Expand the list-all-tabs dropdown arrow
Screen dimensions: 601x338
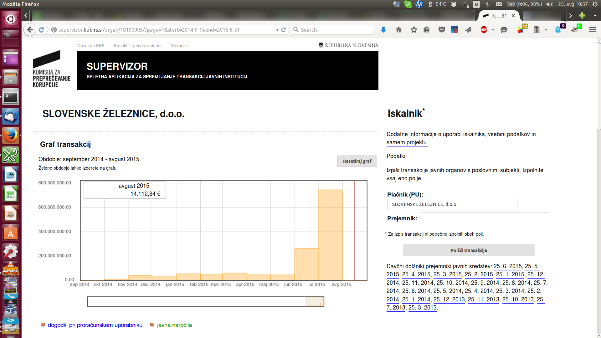click(x=595, y=16)
